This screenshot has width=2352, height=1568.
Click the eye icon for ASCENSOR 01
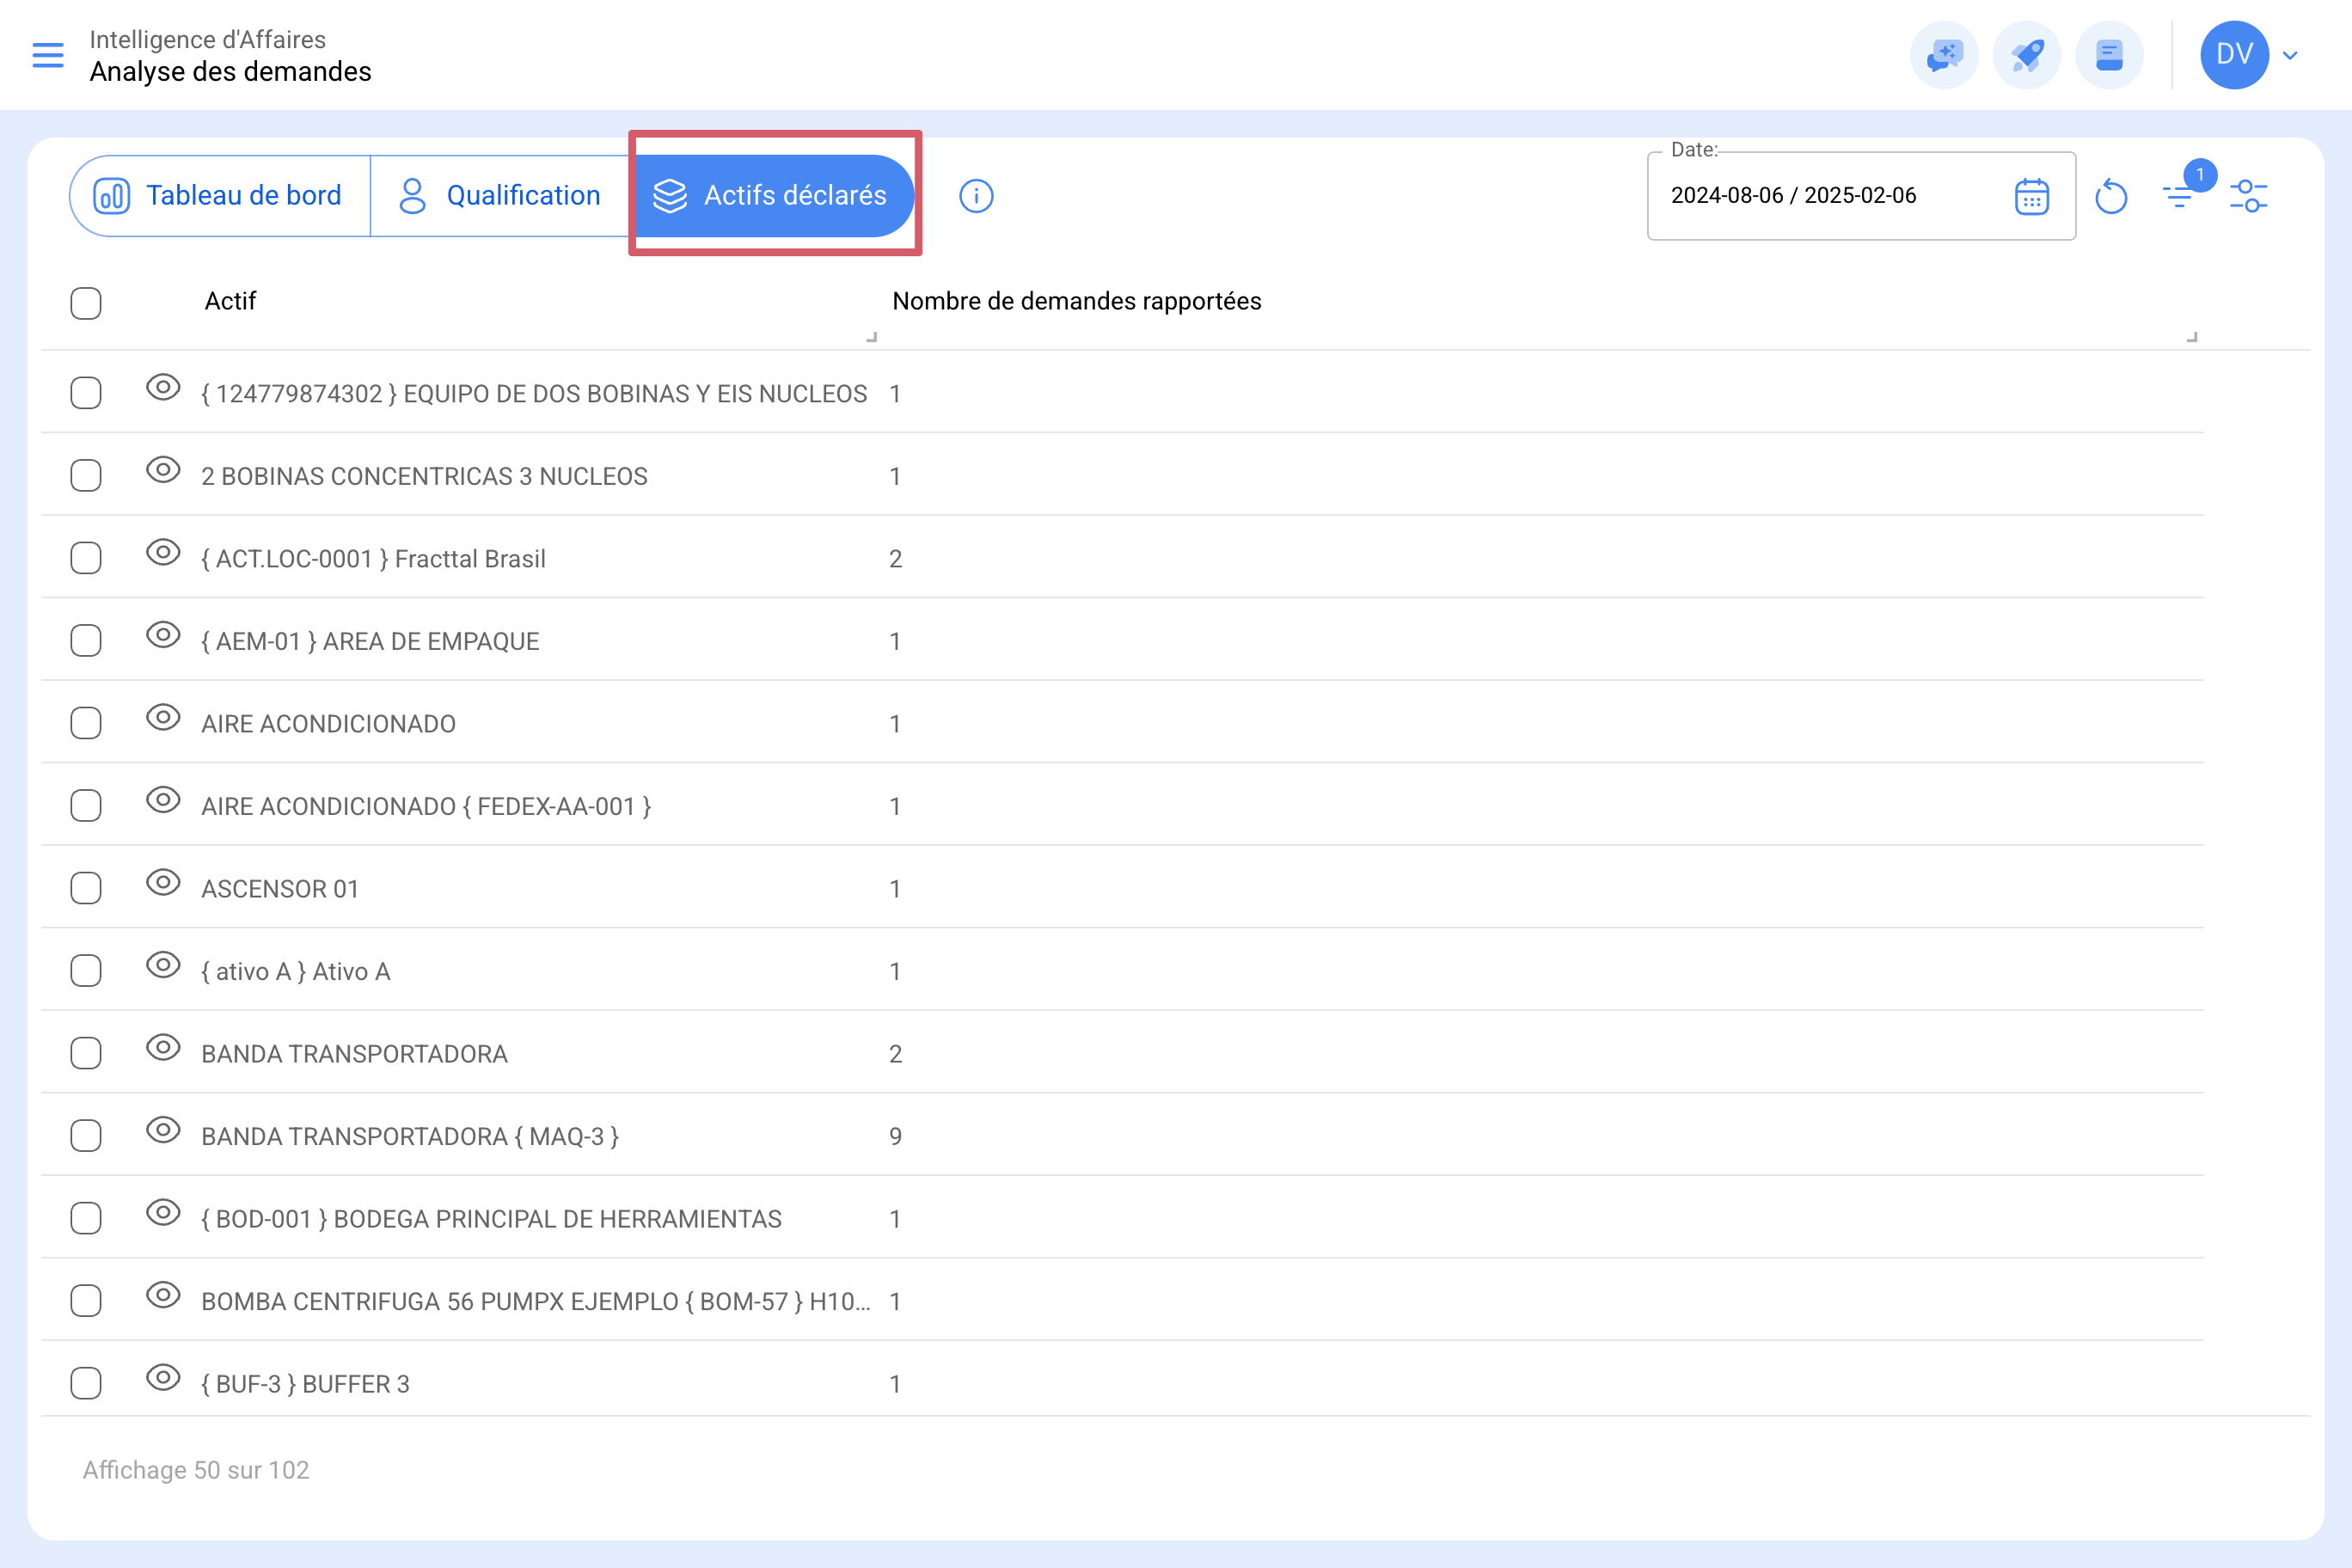point(163,882)
